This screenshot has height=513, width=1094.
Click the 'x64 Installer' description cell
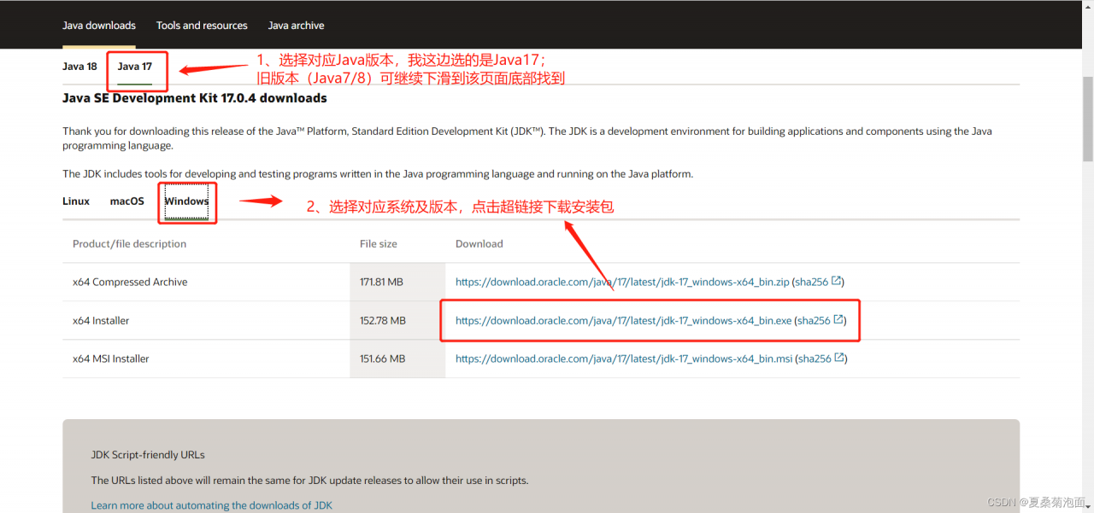pos(206,321)
